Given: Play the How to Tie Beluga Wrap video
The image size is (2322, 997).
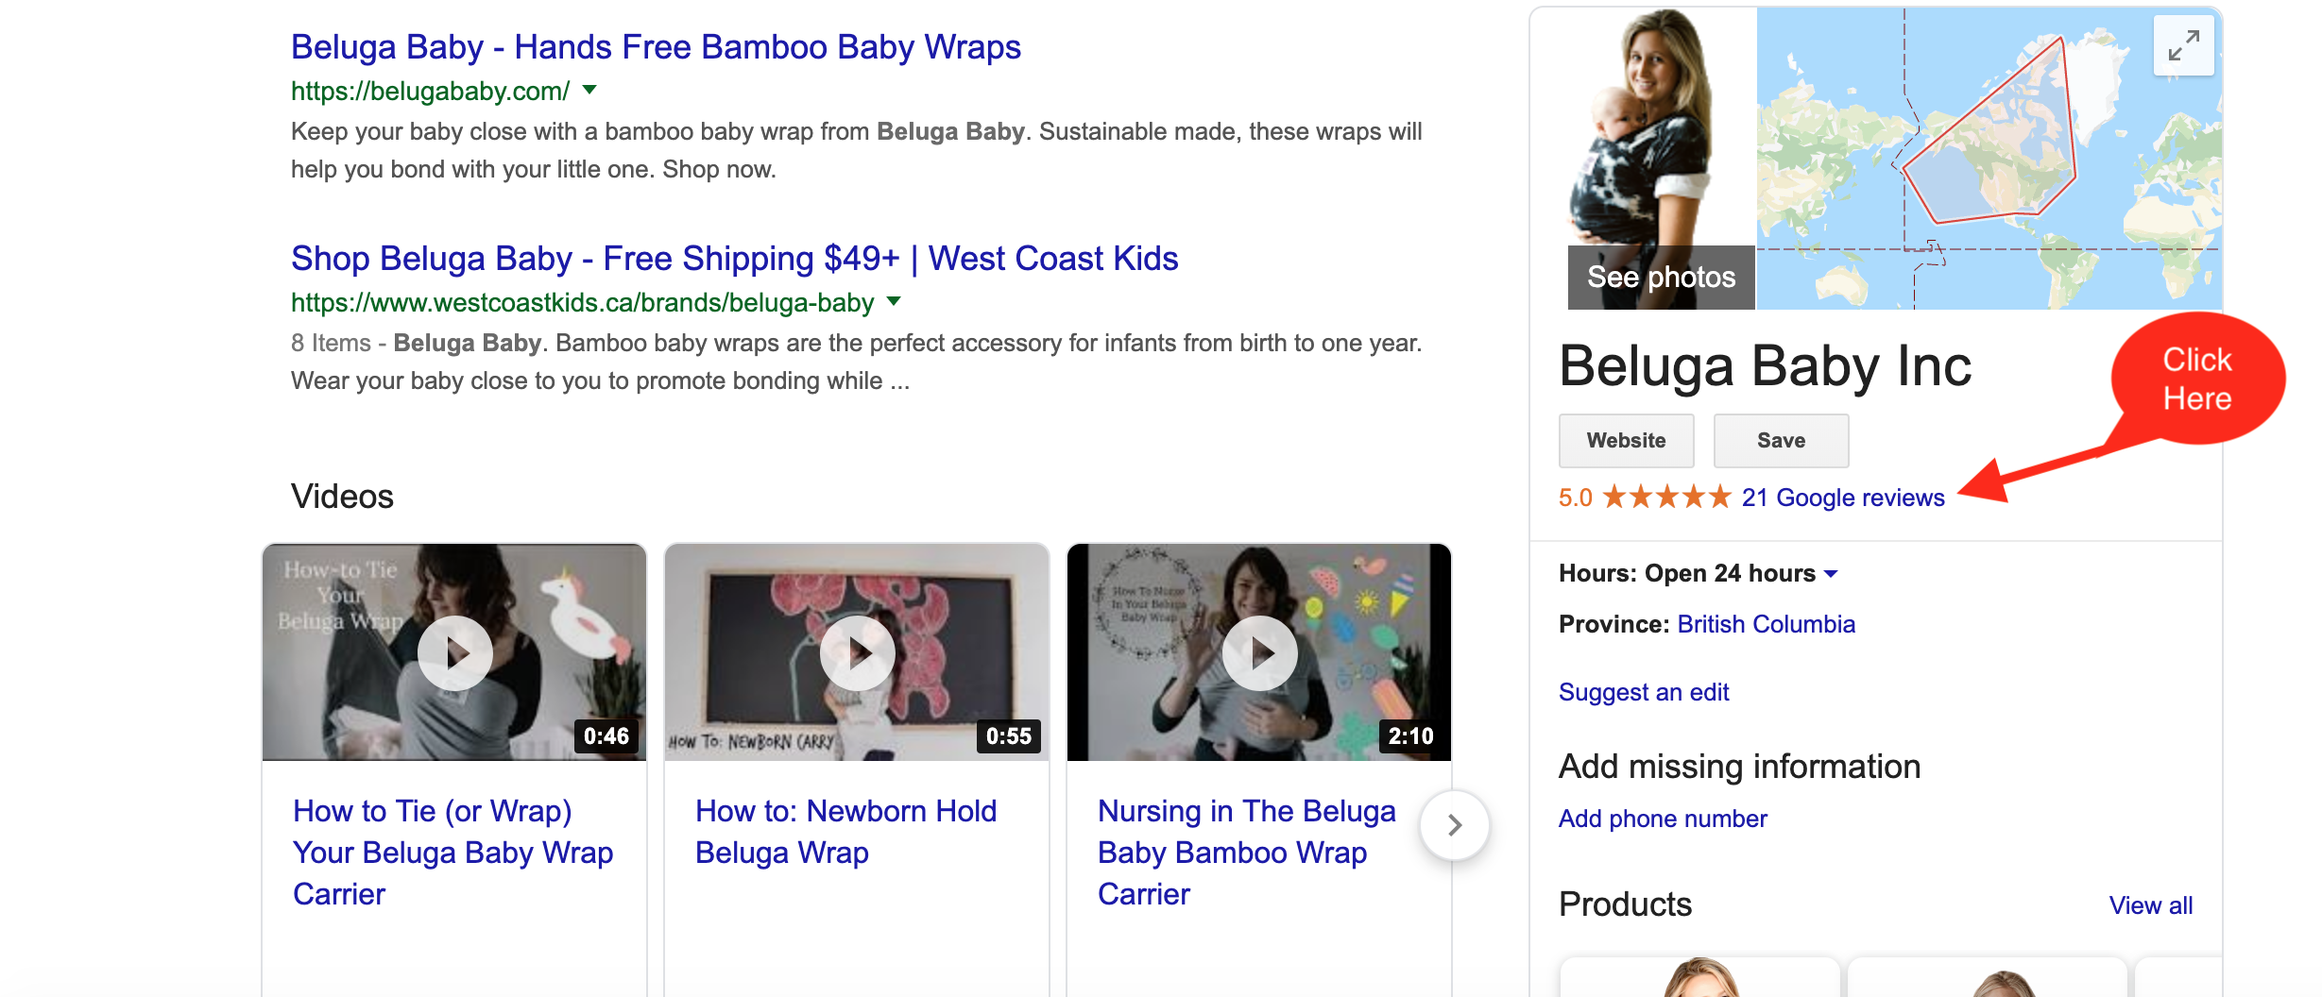Looking at the screenshot, I should [x=455, y=652].
